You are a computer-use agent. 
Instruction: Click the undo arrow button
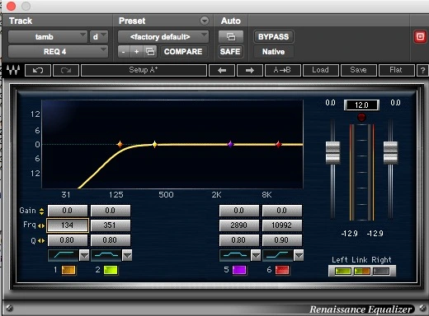[x=38, y=70]
